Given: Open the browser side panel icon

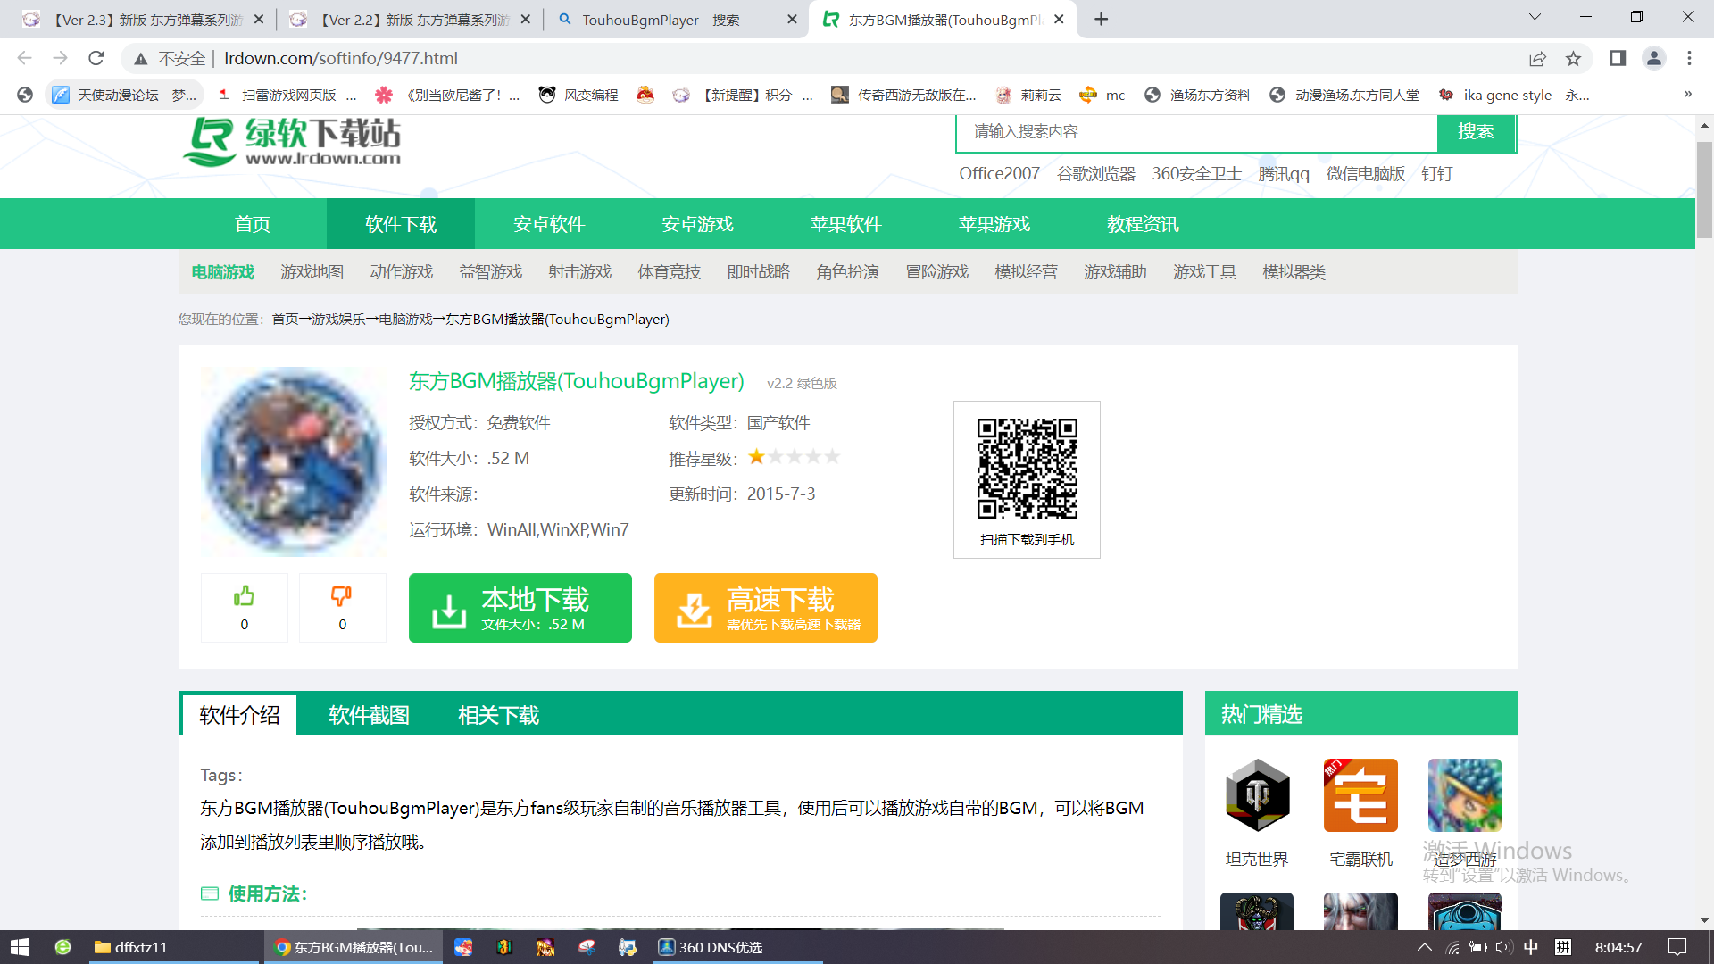Looking at the screenshot, I should (1618, 59).
